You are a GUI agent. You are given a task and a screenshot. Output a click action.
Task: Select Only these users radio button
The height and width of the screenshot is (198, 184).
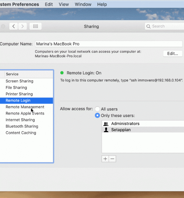[x=97, y=115]
